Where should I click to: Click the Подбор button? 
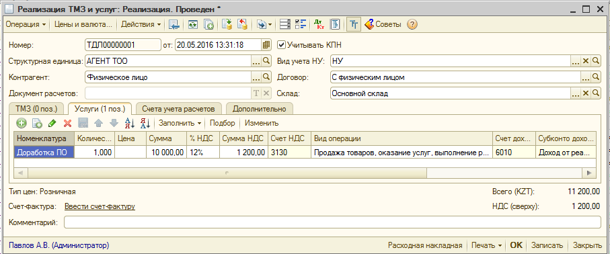tap(222, 124)
